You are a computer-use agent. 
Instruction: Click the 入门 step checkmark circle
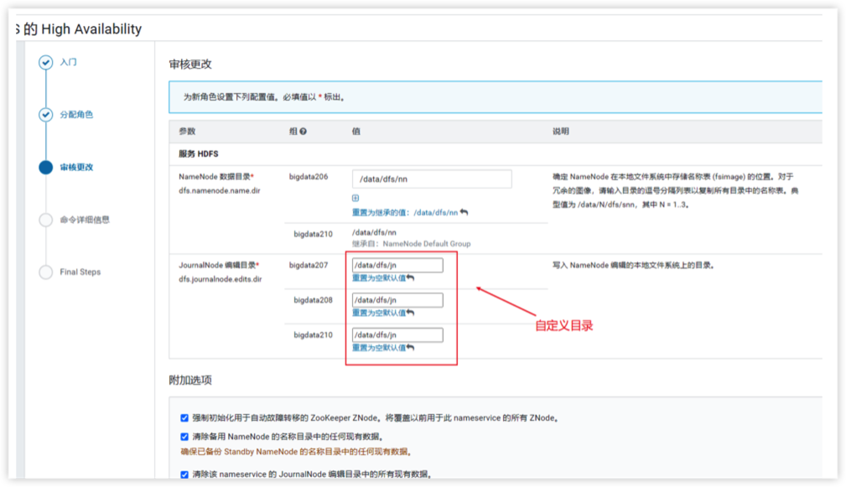click(x=45, y=63)
